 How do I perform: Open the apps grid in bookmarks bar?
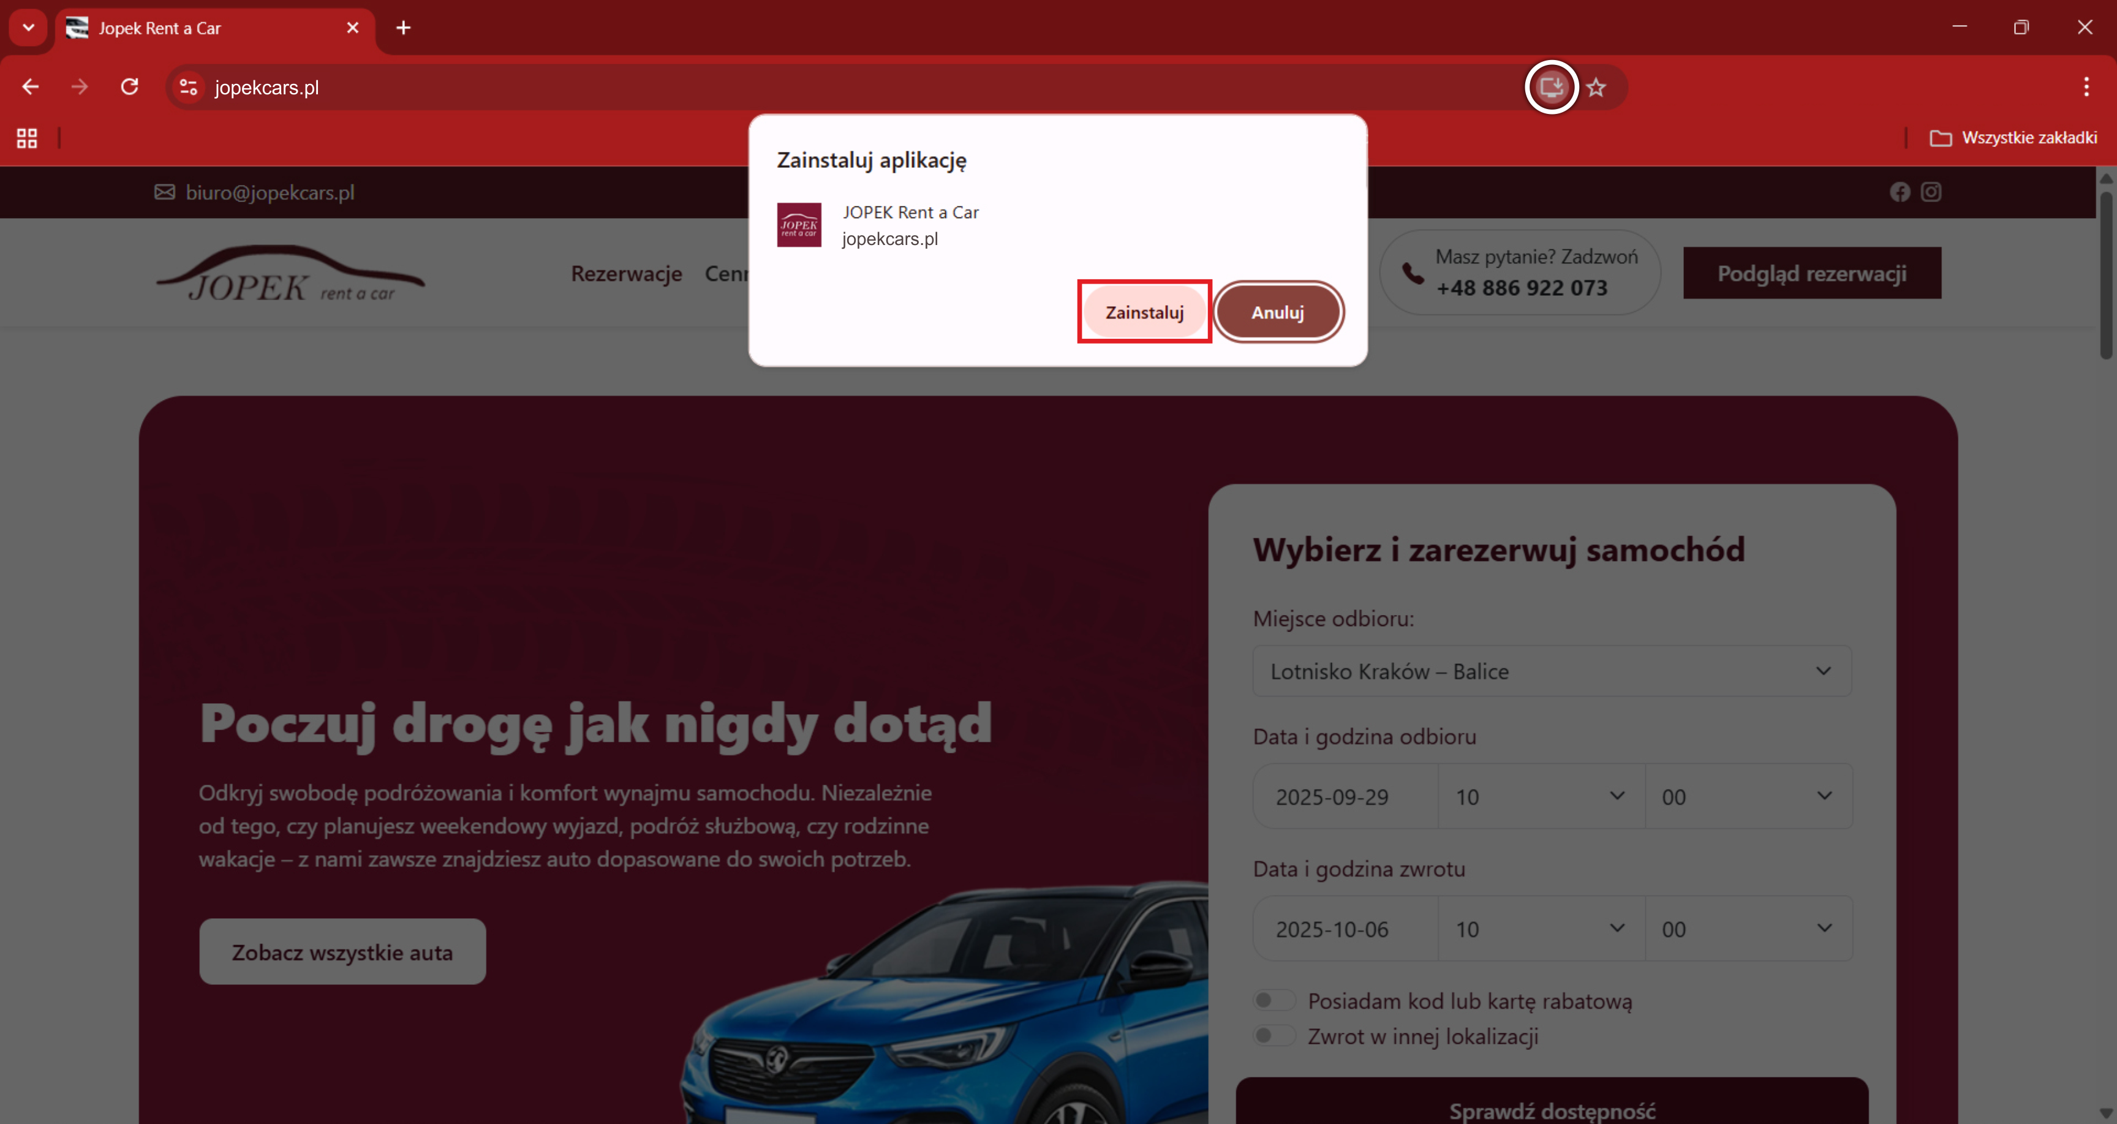click(x=27, y=138)
